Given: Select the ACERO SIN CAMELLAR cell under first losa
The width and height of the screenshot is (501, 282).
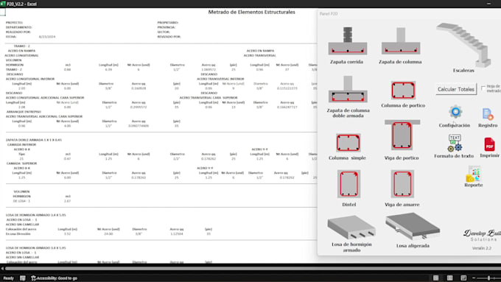Looking at the screenshot, I should 22,225.
